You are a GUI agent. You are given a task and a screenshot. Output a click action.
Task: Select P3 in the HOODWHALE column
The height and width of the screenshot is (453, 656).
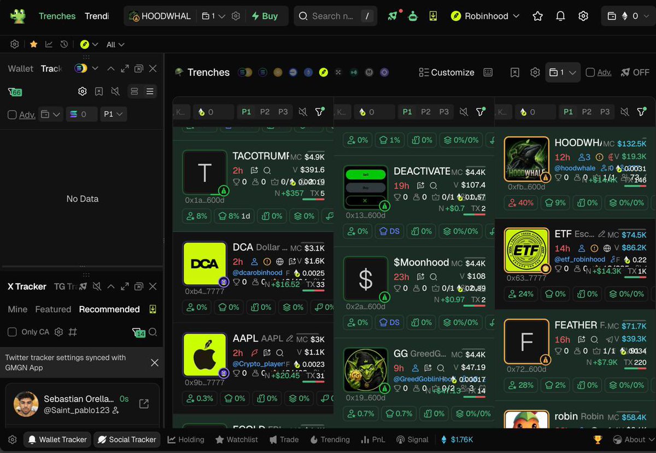[605, 111]
